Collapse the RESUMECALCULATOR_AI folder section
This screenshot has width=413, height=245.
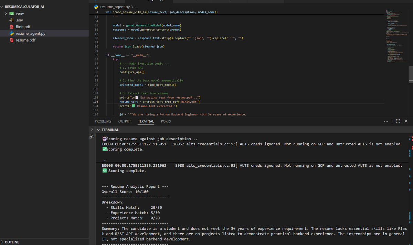point(2,7)
